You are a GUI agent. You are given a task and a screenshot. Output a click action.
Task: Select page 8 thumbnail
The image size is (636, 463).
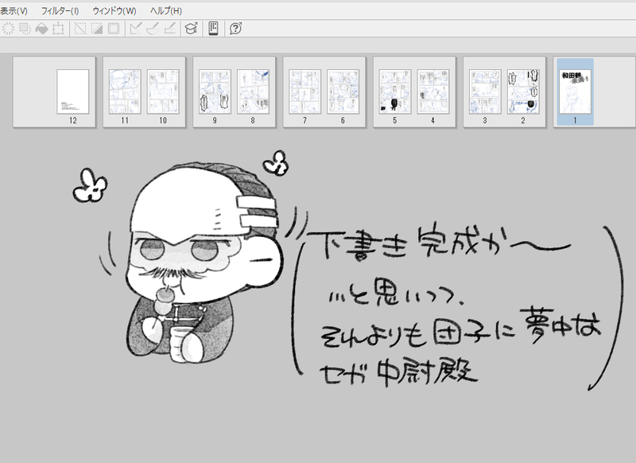tap(253, 91)
